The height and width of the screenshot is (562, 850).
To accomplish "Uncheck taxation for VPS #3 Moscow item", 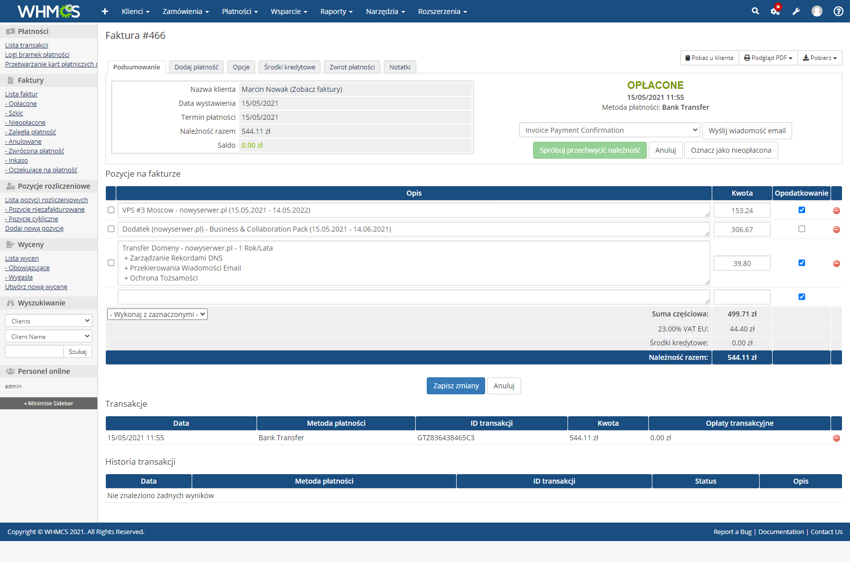I will 802,210.
